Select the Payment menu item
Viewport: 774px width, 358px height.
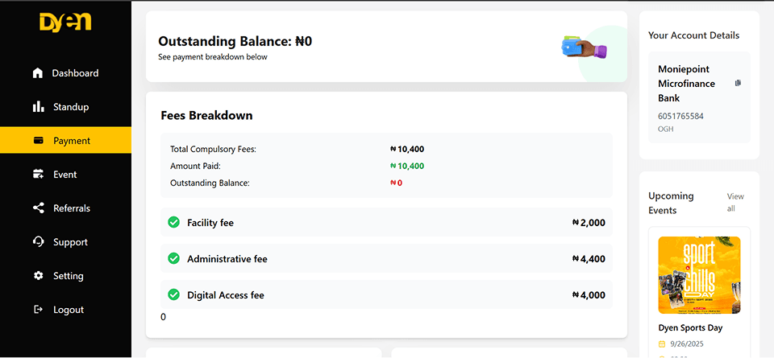click(x=65, y=140)
